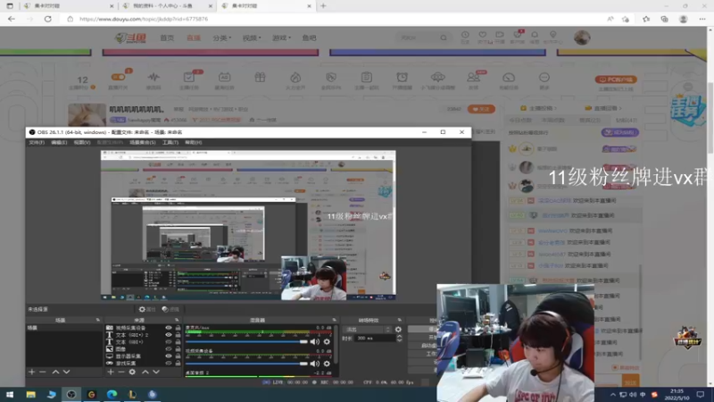Viewport: 714px width, 402px height.
Task: Open transition properties gear beside fade dropdown
Action: coord(398,329)
